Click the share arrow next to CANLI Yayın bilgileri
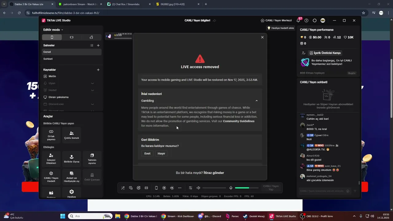This screenshot has width=393, height=221. pyautogui.click(x=214, y=21)
